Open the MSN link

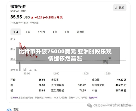pyautogui.click(x=16, y=97)
